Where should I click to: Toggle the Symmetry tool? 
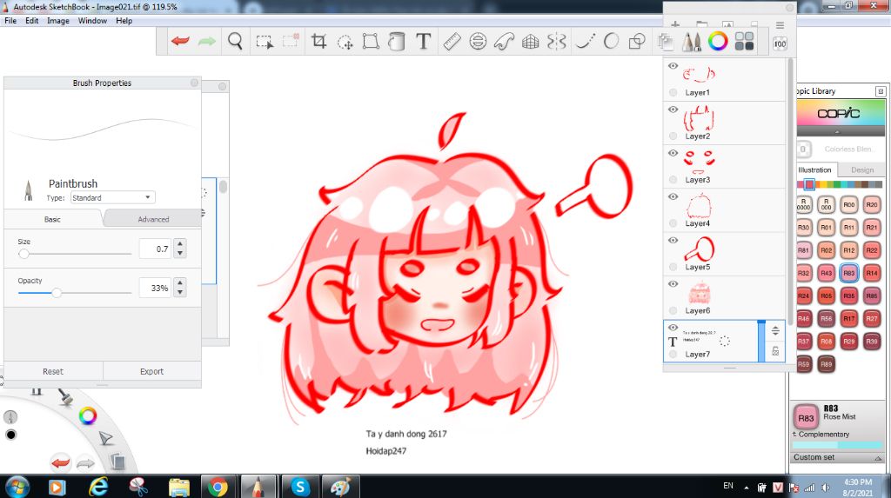click(557, 42)
